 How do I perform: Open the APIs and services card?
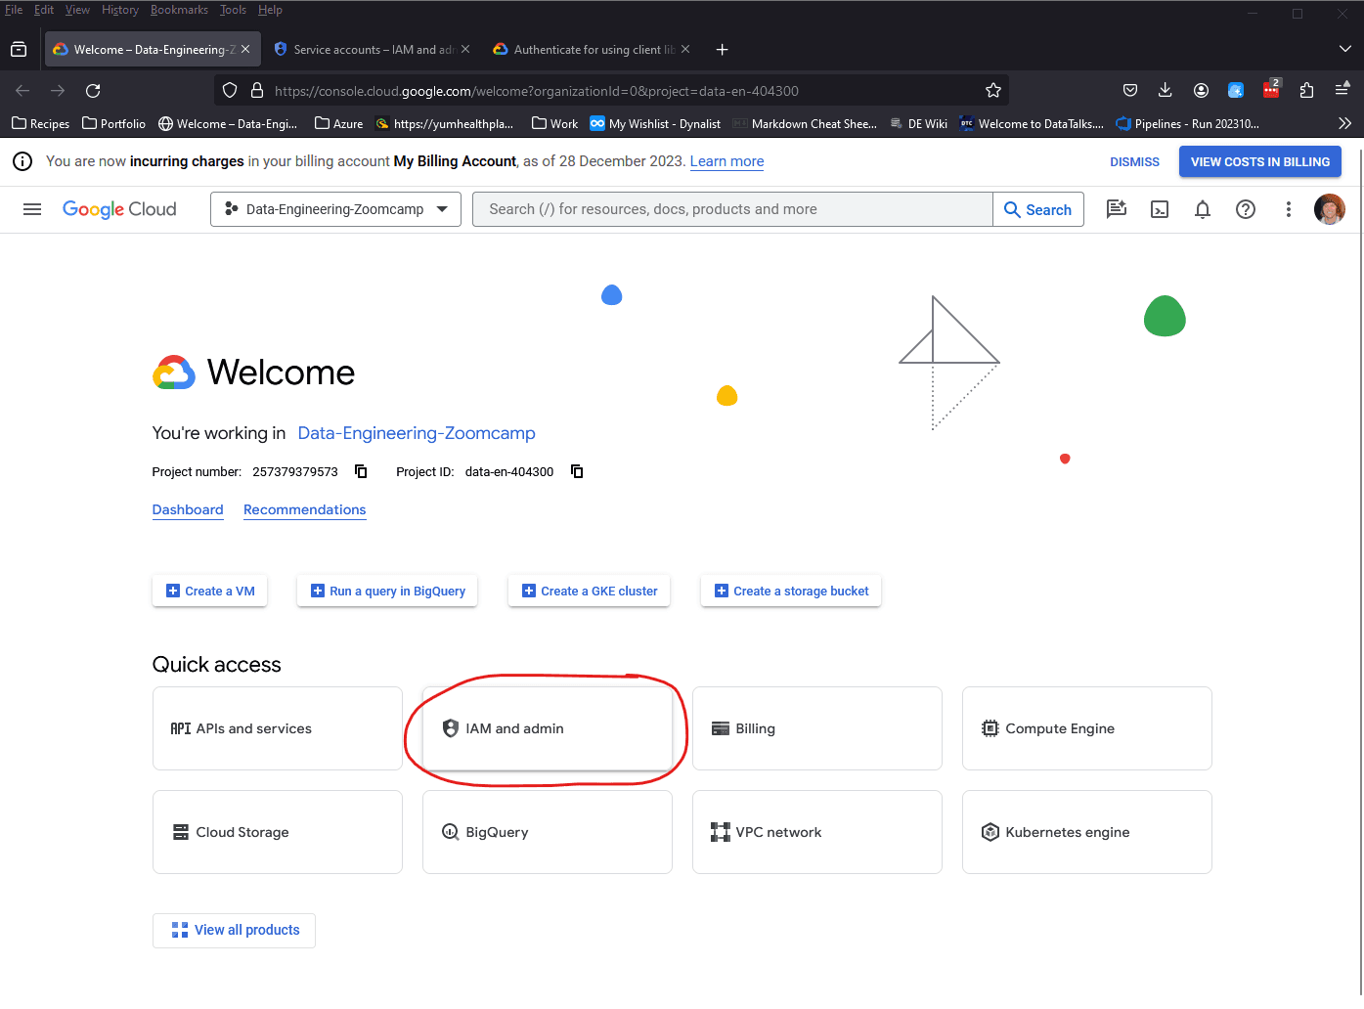278,728
